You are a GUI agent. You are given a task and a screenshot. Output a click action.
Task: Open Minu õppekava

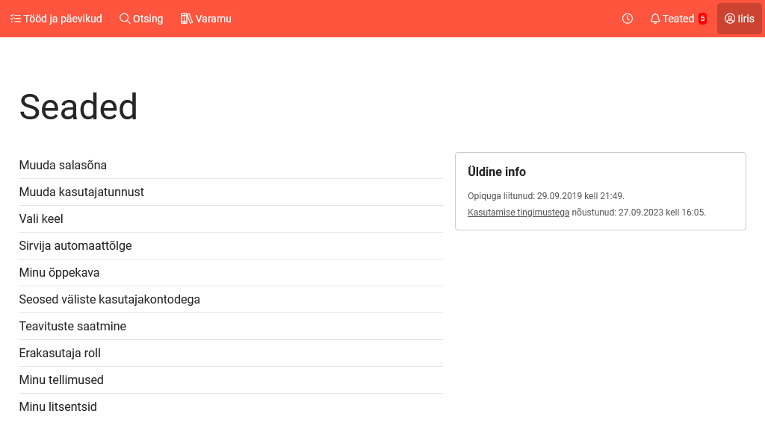(59, 273)
